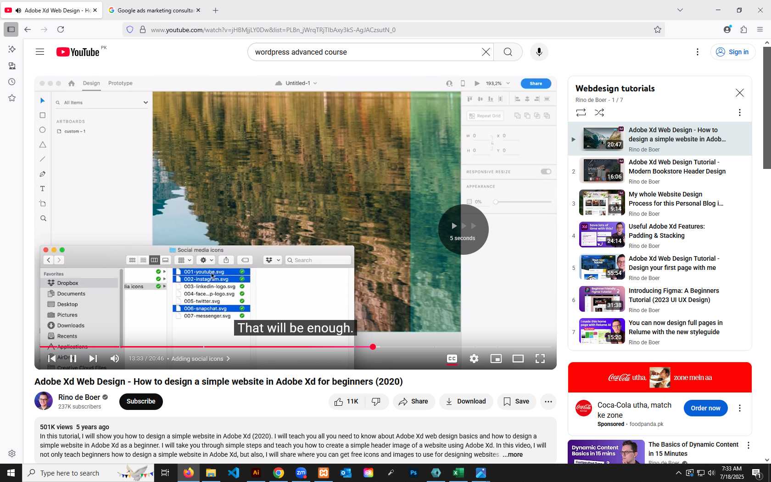
Task: Open Windows Start menu
Action: [11, 473]
